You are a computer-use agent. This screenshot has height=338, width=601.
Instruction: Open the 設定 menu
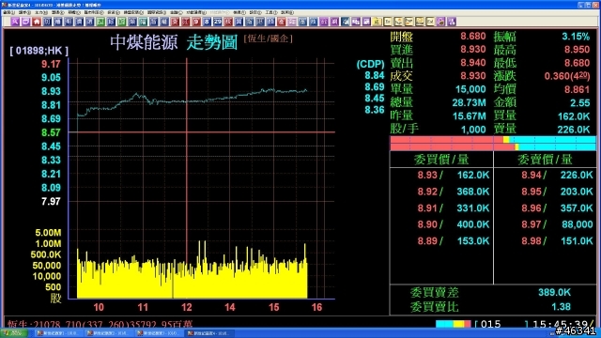click(255, 12)
